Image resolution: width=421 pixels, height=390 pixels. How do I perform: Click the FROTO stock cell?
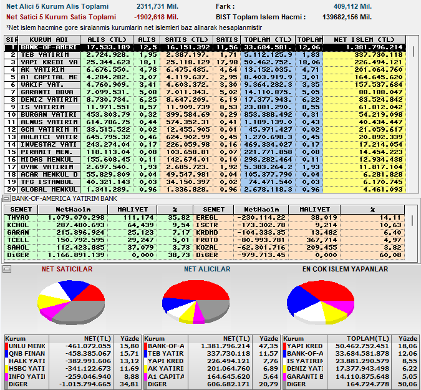tap(213, 240)
